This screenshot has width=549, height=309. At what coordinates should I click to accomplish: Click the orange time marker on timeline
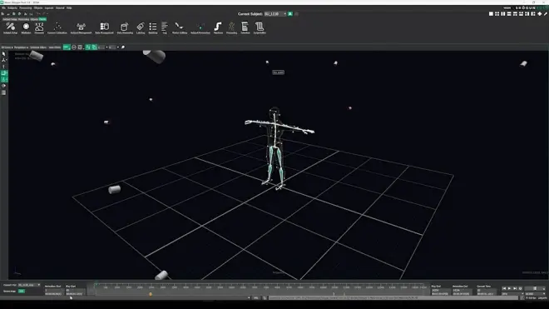click(x=151, y=294)
